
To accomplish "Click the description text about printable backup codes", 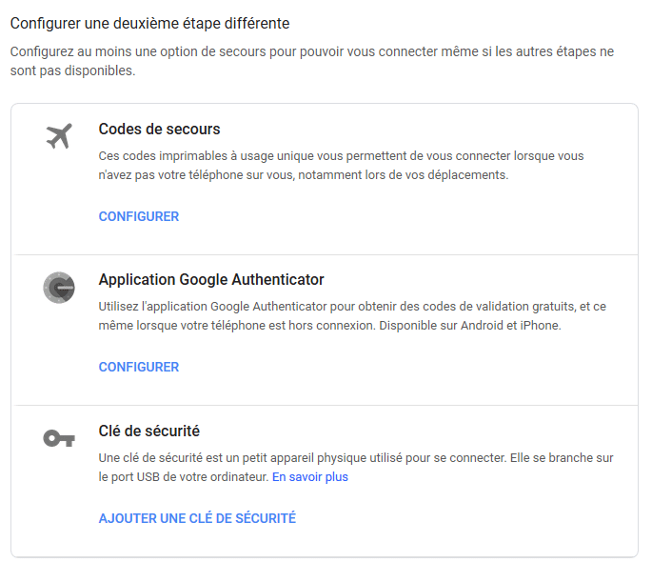I will click(x=341, y=165).
